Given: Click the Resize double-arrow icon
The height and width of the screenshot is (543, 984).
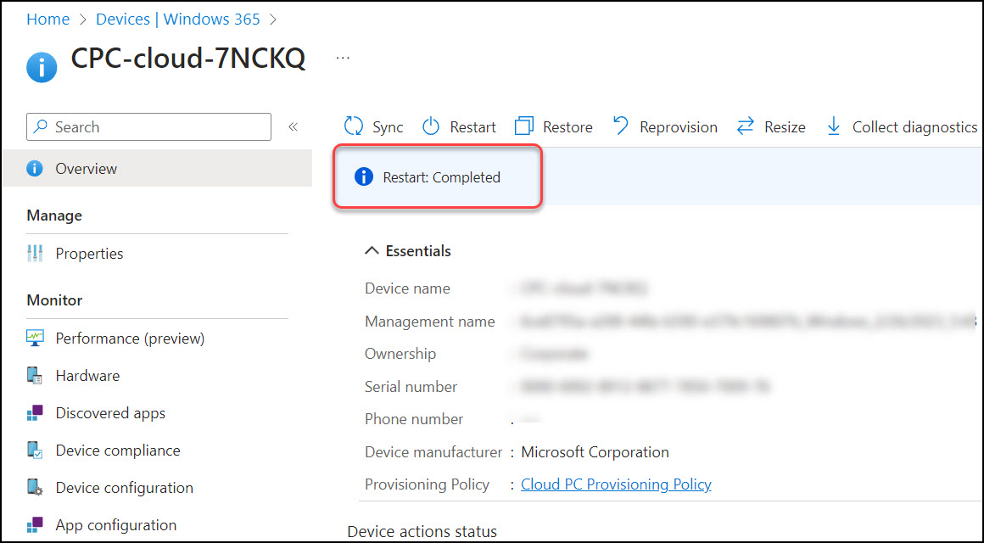Looking at the screenshot, I should [745, 126].
